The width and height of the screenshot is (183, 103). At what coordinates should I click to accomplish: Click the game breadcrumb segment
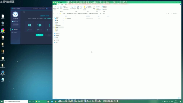click(75, 14)
